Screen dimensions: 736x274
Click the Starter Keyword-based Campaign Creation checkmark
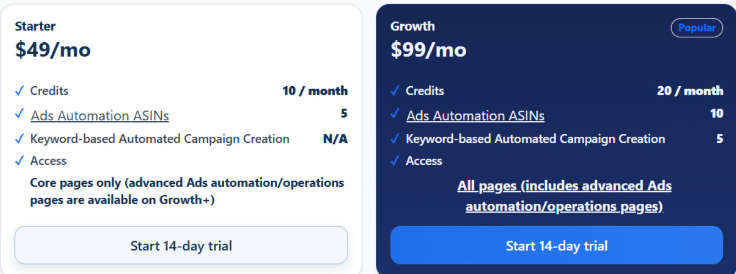20,139
